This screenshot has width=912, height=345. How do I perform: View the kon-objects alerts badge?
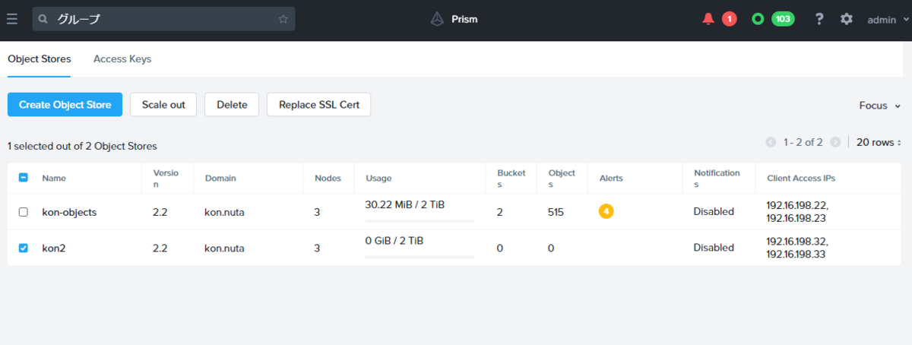(606, 211)
